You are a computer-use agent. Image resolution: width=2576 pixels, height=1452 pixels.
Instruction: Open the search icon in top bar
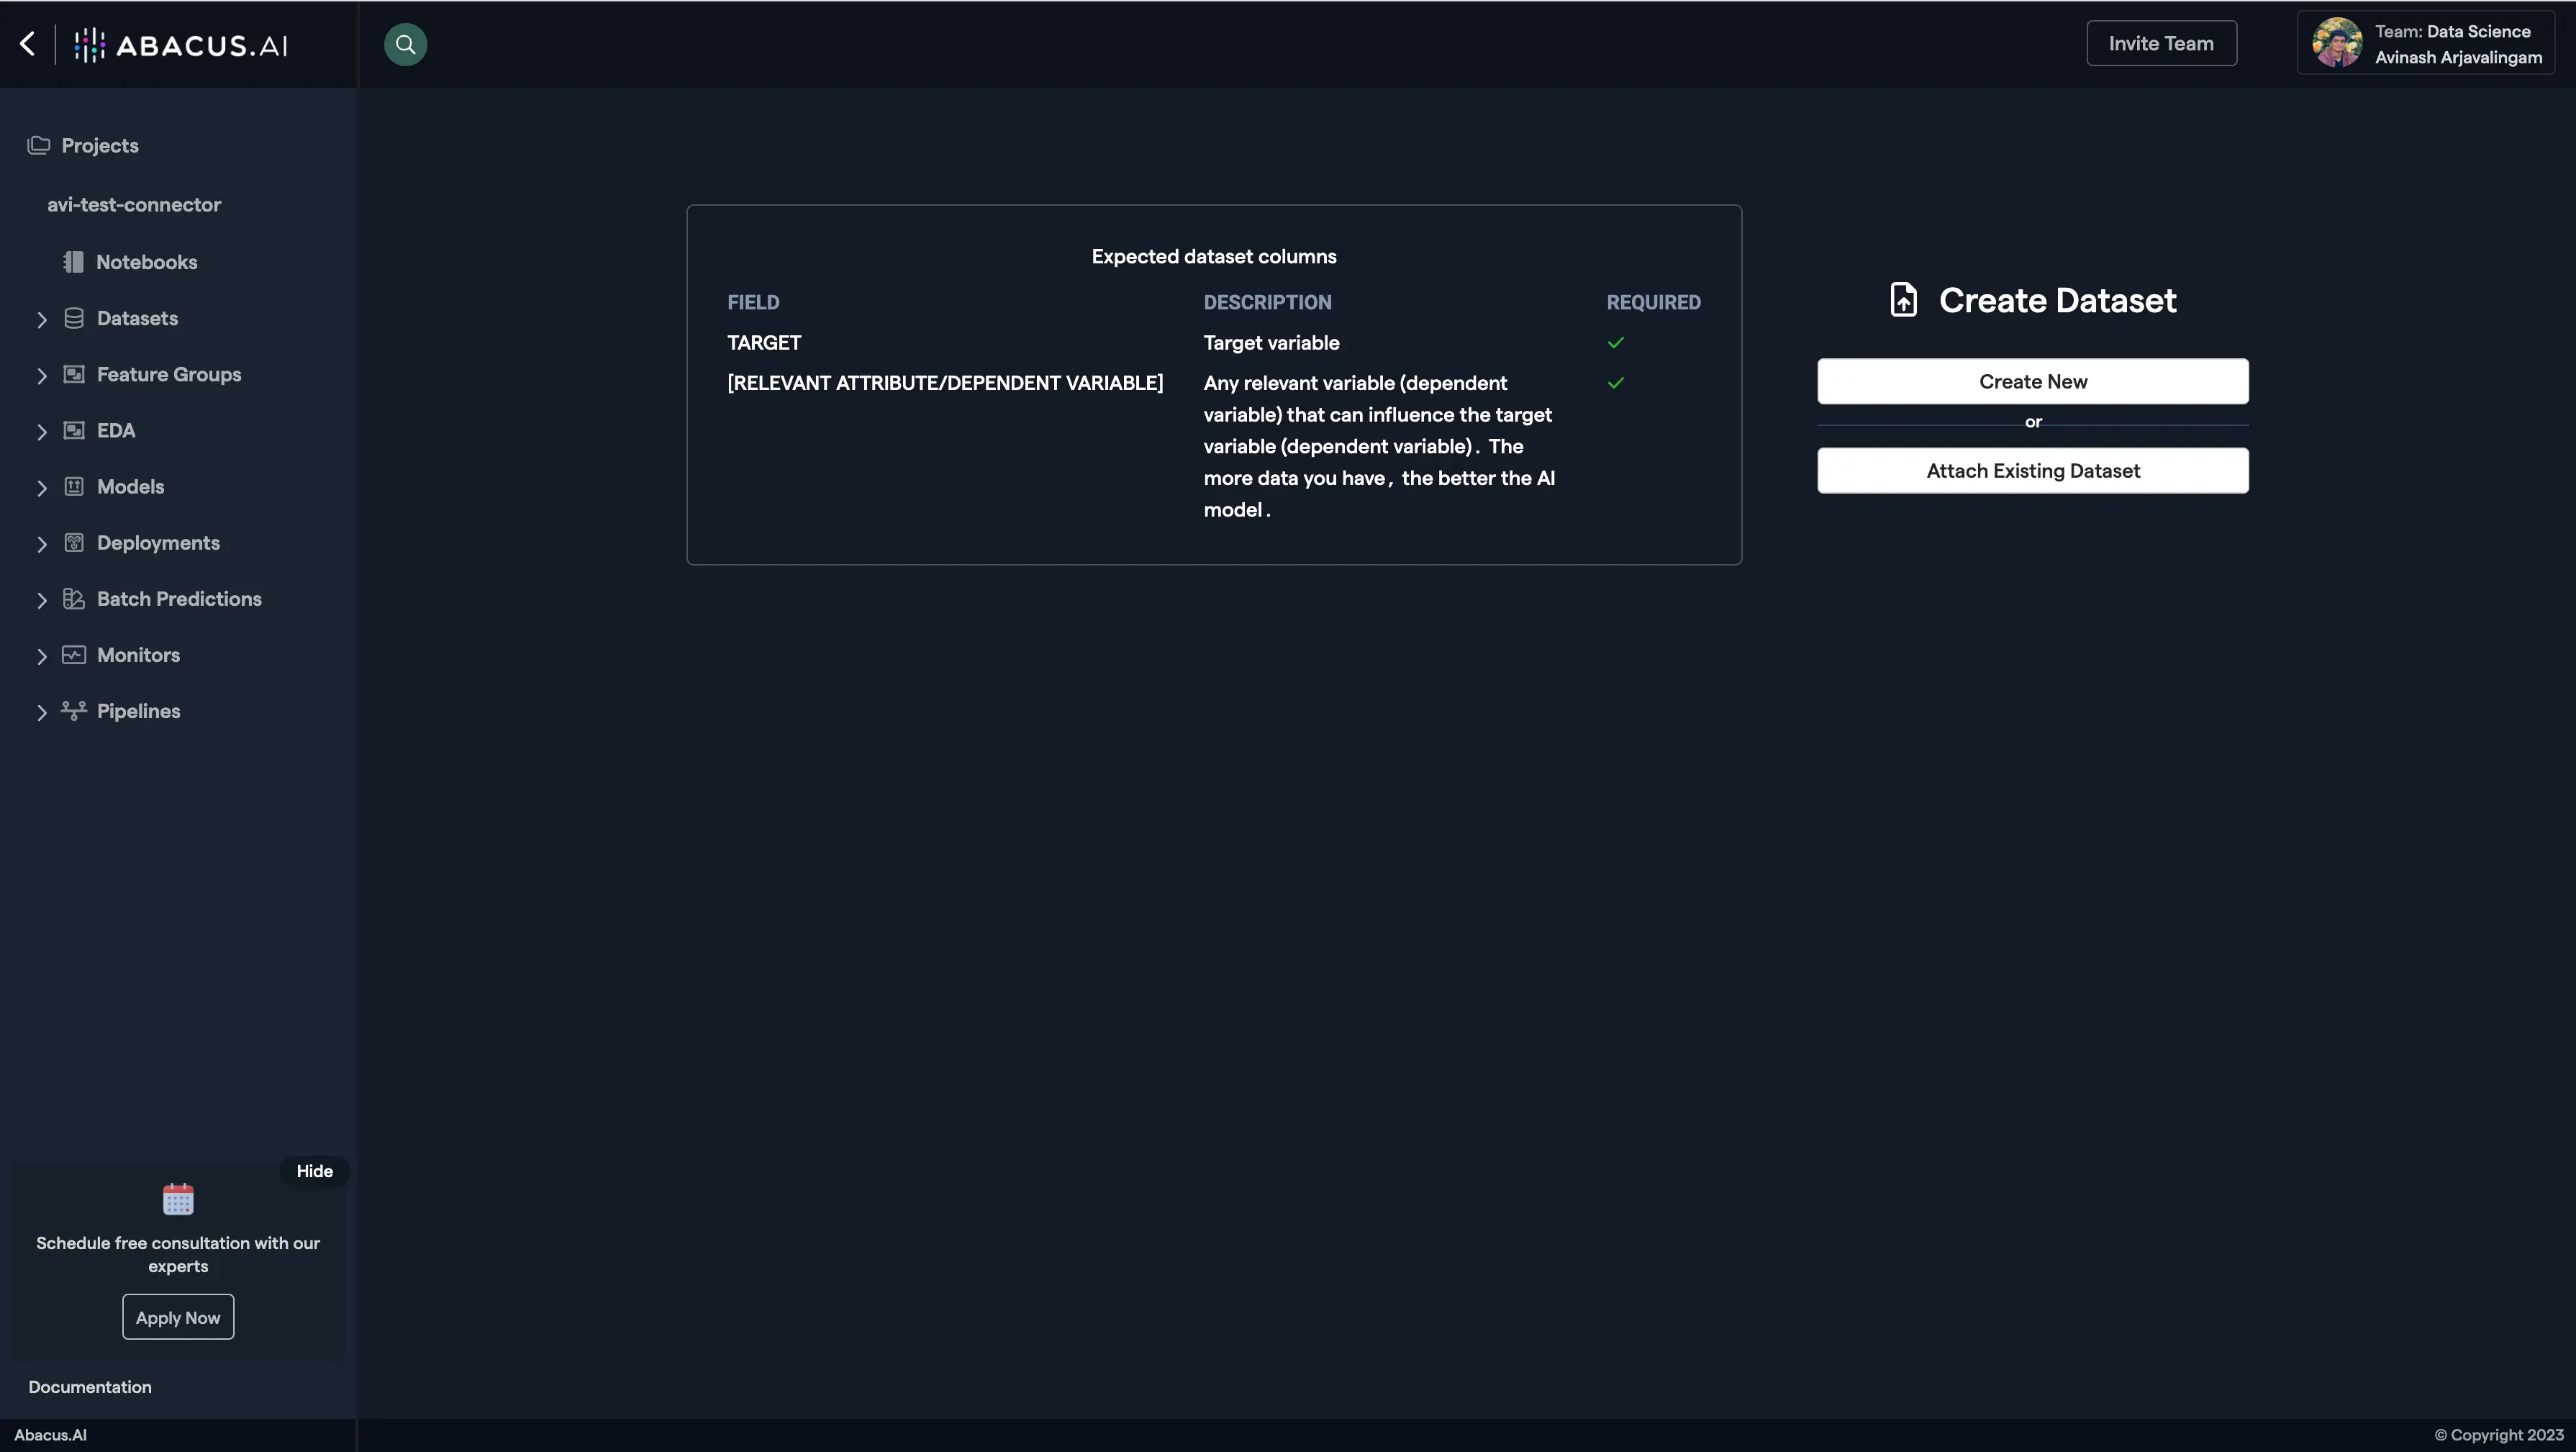click(404, 44)
